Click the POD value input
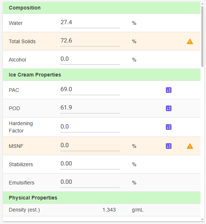Viewport: 206px width, 224px height. click(x=90, y=108)
